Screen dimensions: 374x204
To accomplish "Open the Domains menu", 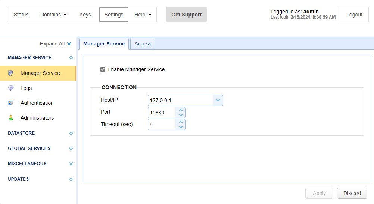I will coord(54,15).
